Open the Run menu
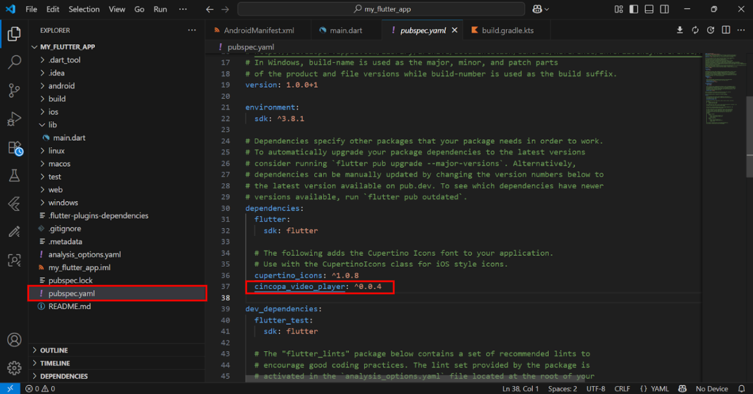 pyautogui.click(x=160, y=9)
